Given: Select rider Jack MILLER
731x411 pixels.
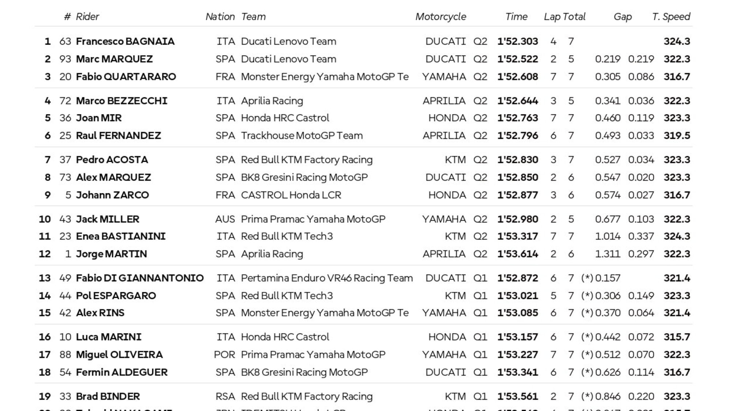Looking at the screenshot, I should (108, 219).
